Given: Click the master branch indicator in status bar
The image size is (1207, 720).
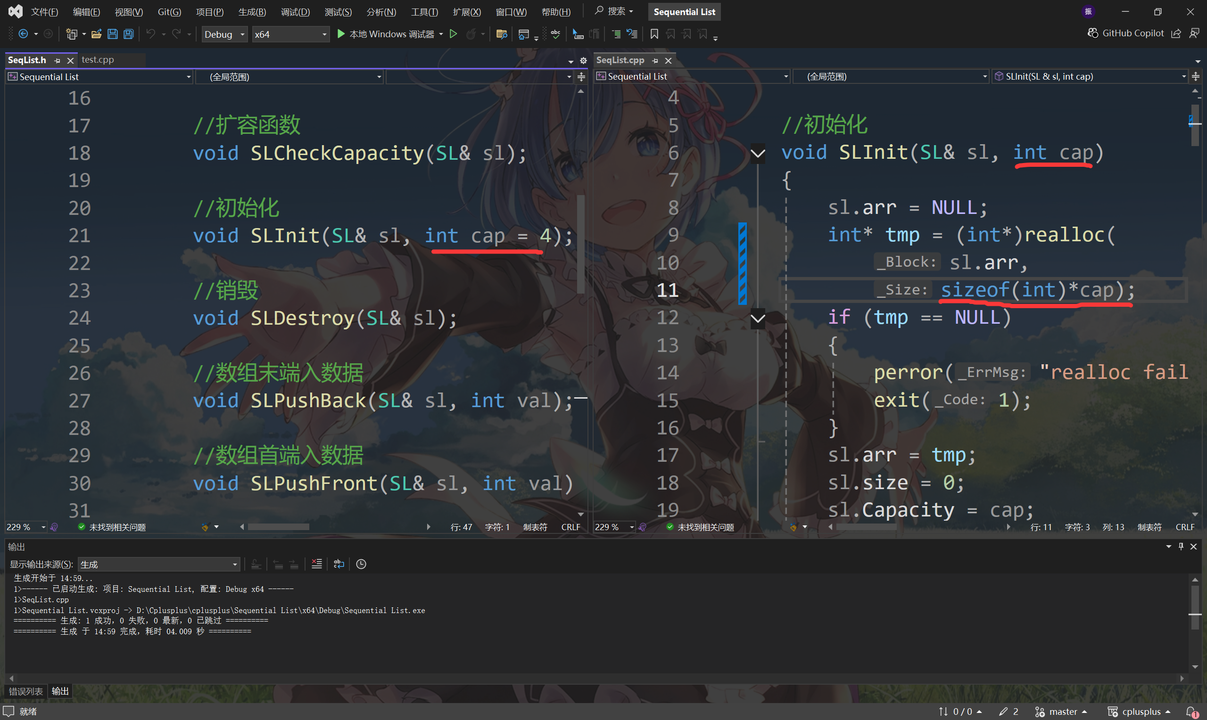Looking at the screenshot, I should (1062, 711).
